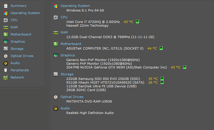Click the motherboard temperature indicator beside 44 °C
The image size is (214, 130).
point(161,48)
